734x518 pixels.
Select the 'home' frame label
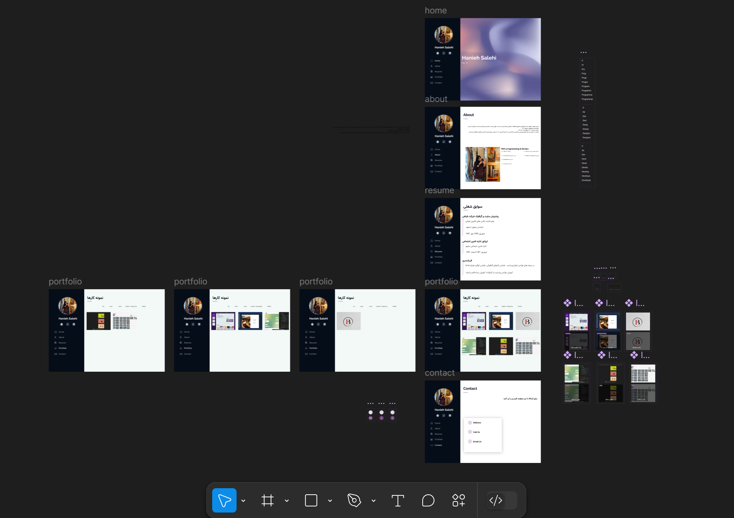[x=435, y=11]
